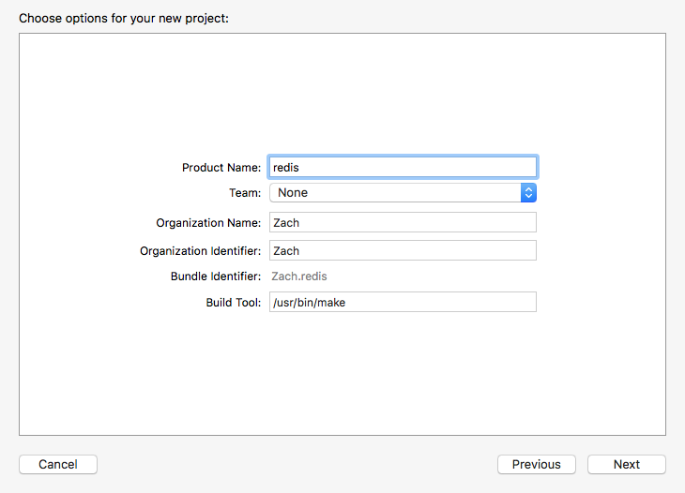Viewport: 685px width, 493px height.
Task: Focus the Organization Name field
Action: [x=403, y=223]
